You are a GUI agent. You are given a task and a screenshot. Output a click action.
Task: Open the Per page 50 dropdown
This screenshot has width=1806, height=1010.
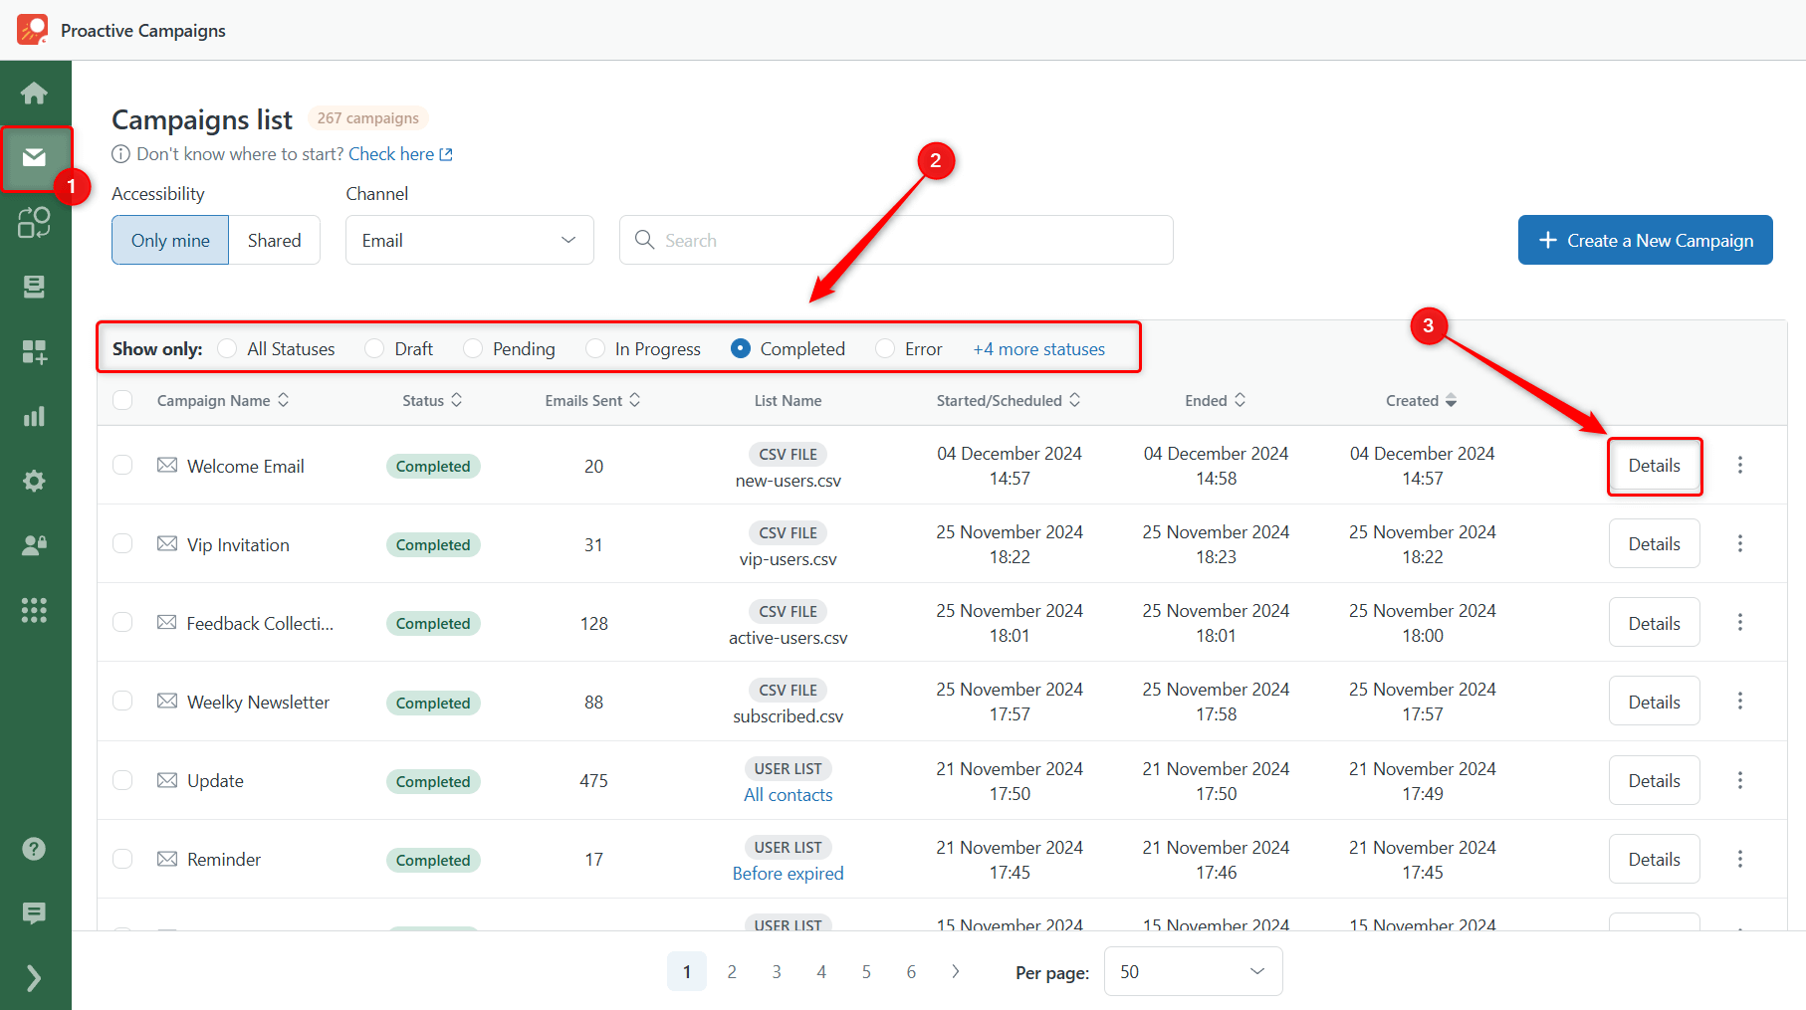coord(1193,971)
